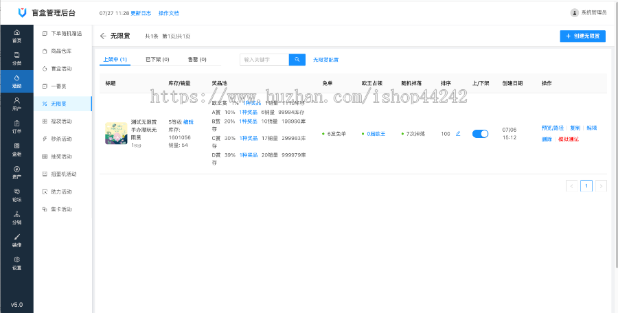Viewport: 618px width, 313px height.
Task: Open the 设置 gear icon in sidebar
Action: (16, 259)
